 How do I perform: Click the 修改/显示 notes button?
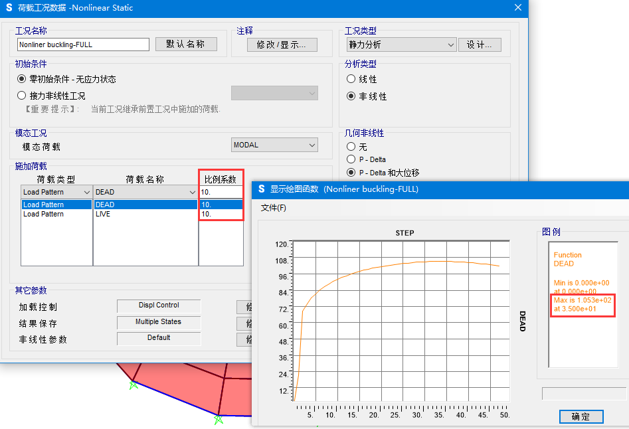(282, 44)
